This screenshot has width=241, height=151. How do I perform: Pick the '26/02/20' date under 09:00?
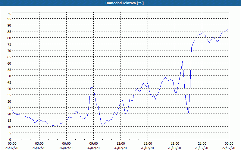[x=93, y=148]
